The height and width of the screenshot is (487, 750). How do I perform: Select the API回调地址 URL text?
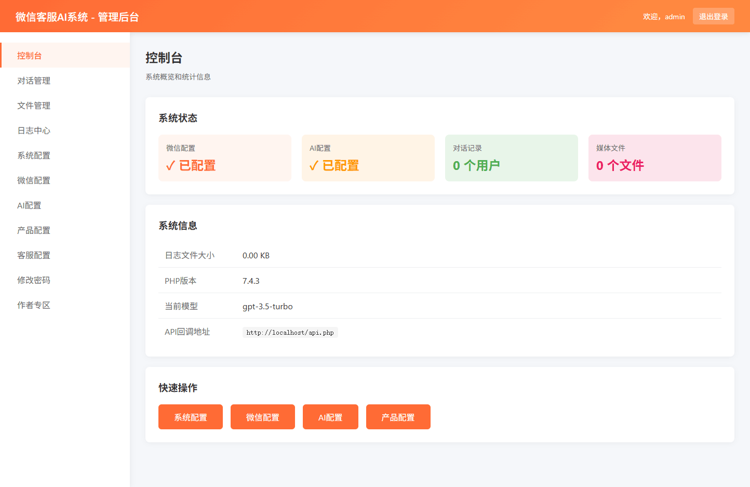290,332
